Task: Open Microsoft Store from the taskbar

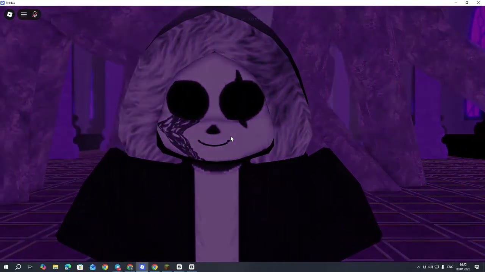Action: [80, 267]
